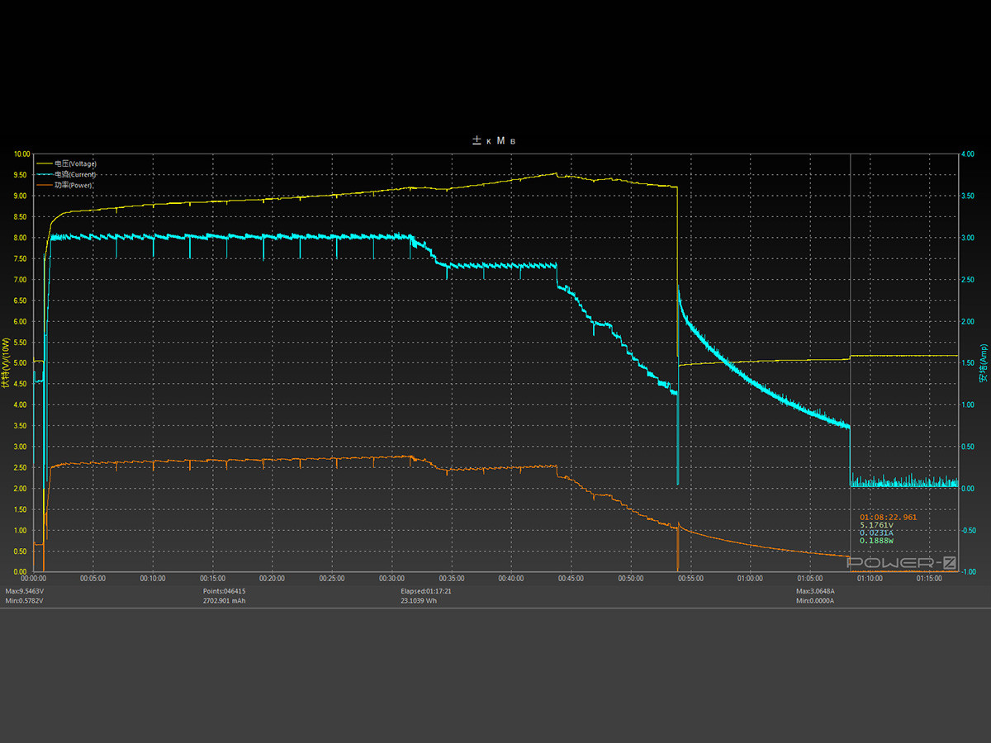Viewport: 991px width, 743px height.
Task: Click the 5.1761V cursor voltage readout
Action: (x=876, y=525)
